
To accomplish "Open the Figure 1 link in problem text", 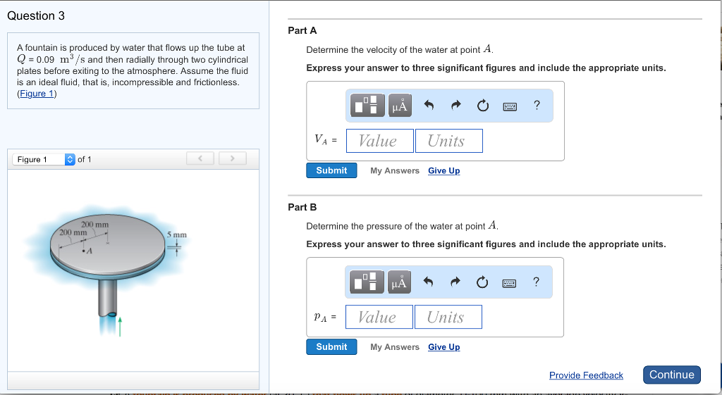I will [37, 94].
